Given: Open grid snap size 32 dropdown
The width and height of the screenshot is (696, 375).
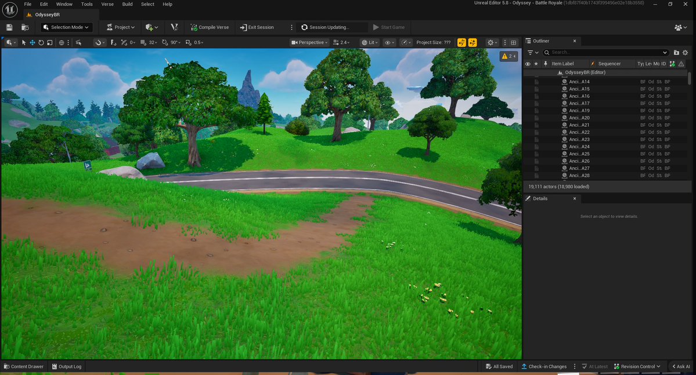Looking at the screenshot, I should coord(153,42).
